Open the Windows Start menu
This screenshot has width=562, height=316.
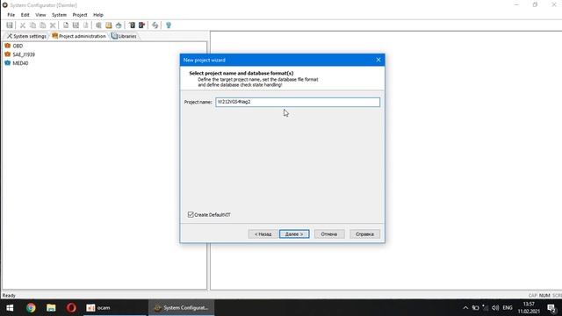tap(10, 308)
